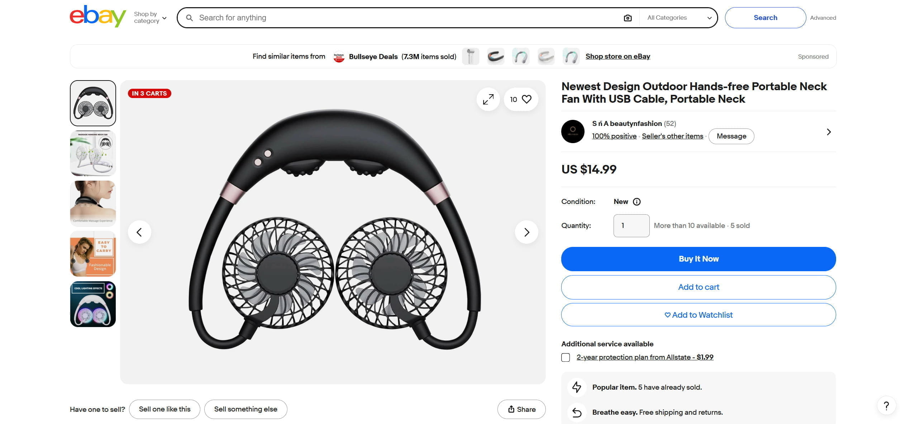Click Add to cart button
The image size is (906, 424).
point(698,287)
